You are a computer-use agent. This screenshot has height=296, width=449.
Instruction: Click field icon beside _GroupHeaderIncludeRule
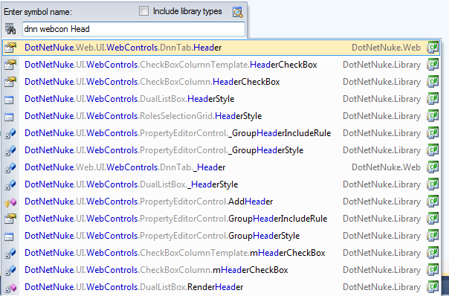point(10,134)
